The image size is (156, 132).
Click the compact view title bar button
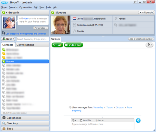tap(135, 2)
